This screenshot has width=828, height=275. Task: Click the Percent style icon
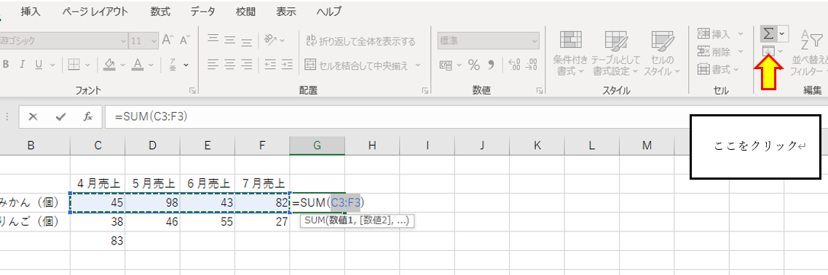473,65
